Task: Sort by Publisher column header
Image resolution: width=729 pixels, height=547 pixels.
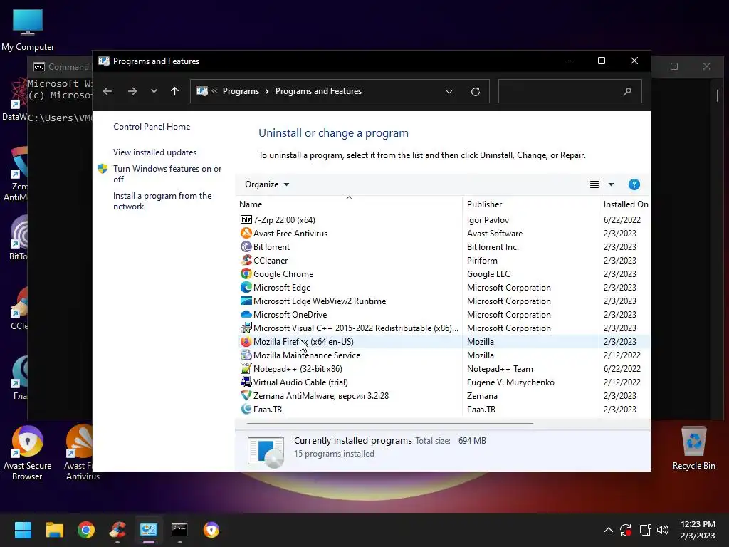Action: tap(530, 204)
